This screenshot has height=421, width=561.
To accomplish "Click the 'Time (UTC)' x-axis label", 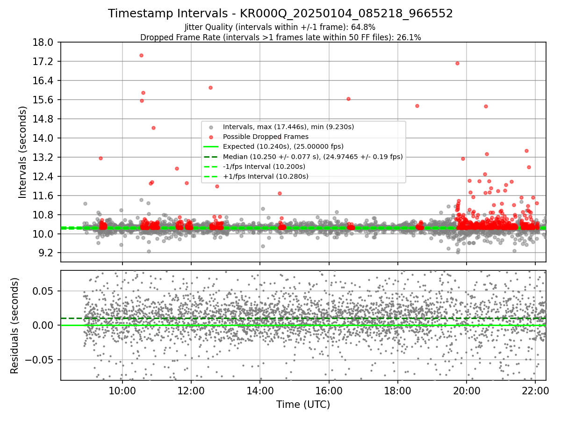I will [303, 405].
